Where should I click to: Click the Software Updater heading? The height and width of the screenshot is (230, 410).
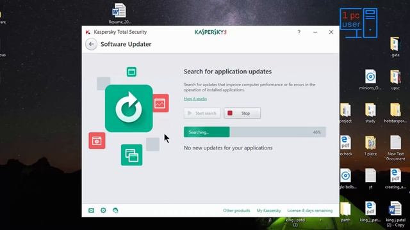pyautogui.click(x=126, y=44)
